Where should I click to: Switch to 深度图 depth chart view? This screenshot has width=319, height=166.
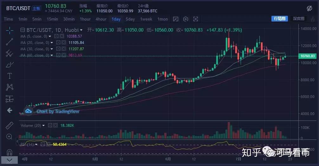[x=298, y=18]
